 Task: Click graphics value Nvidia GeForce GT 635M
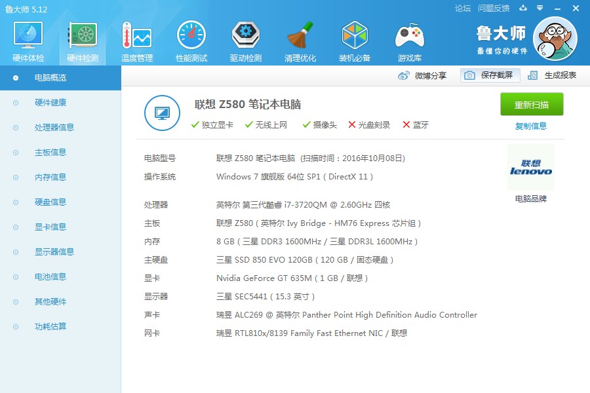pyautogui.click(x=292, y=278)
